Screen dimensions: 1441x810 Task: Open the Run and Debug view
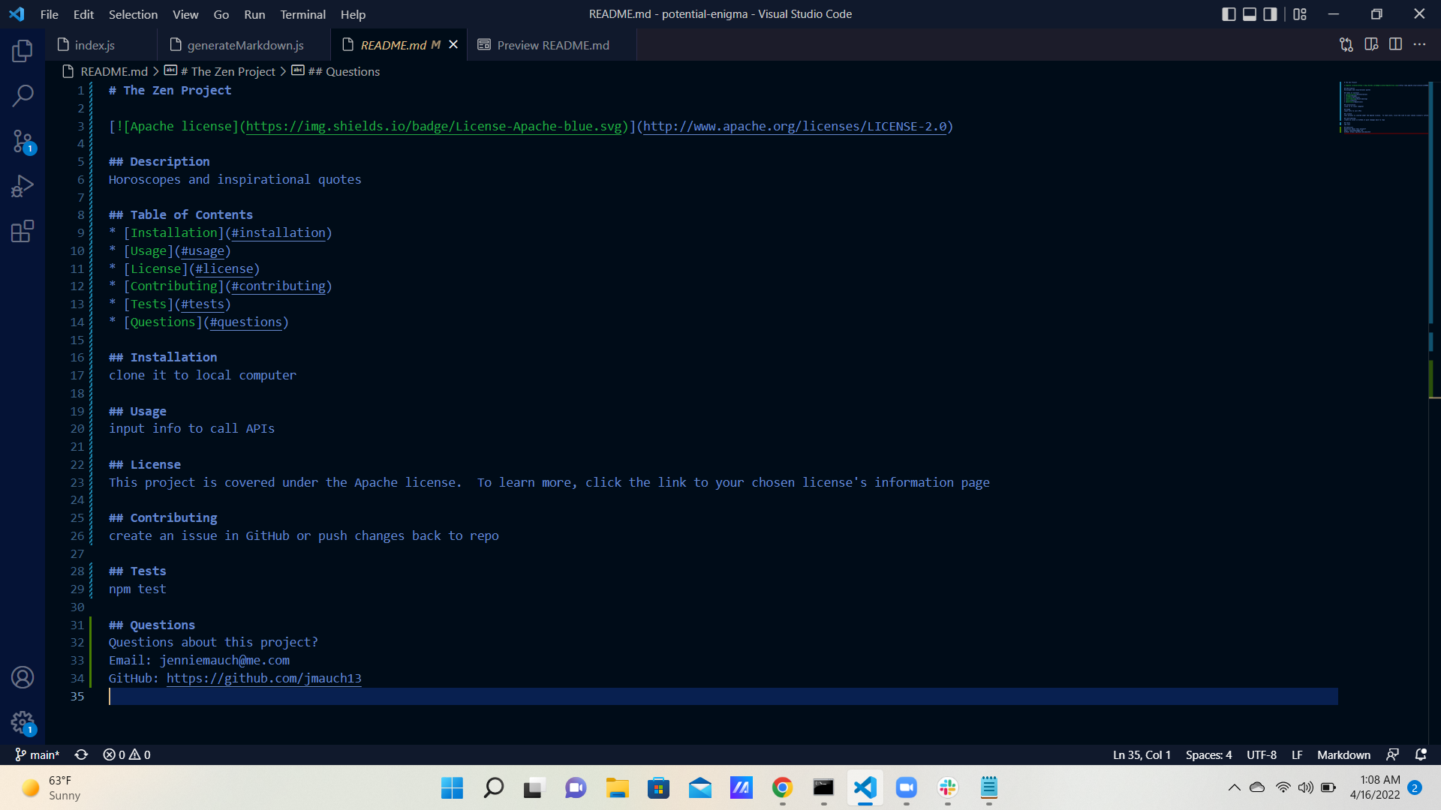click(22, 186)
